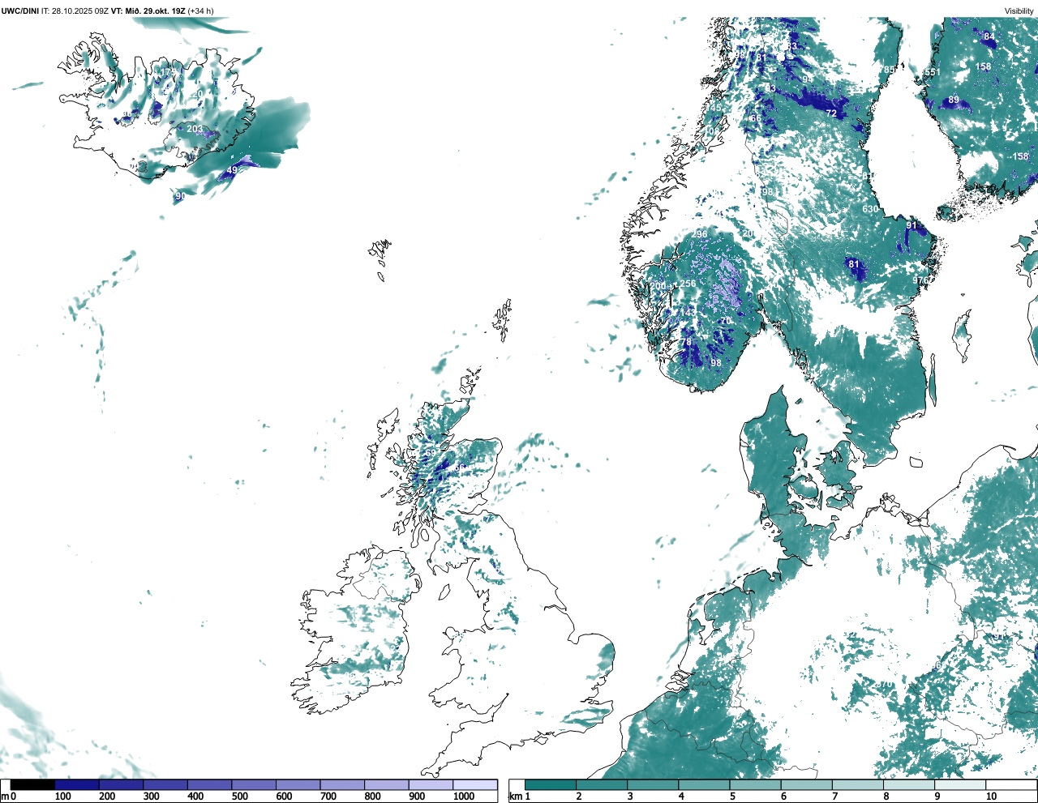This screenshot has width=1038, height=803.
Task: Click the '72' value over northern Sweden
Action: [831, 114]
